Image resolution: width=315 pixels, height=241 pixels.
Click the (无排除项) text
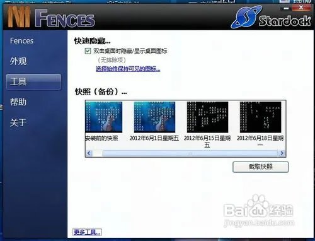[112, 60]
